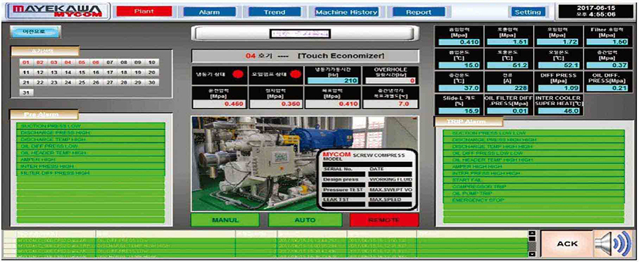Acknowledge alarms with the ACK button
Viewport: 639px width, 262px height.
tap(567, 244)
